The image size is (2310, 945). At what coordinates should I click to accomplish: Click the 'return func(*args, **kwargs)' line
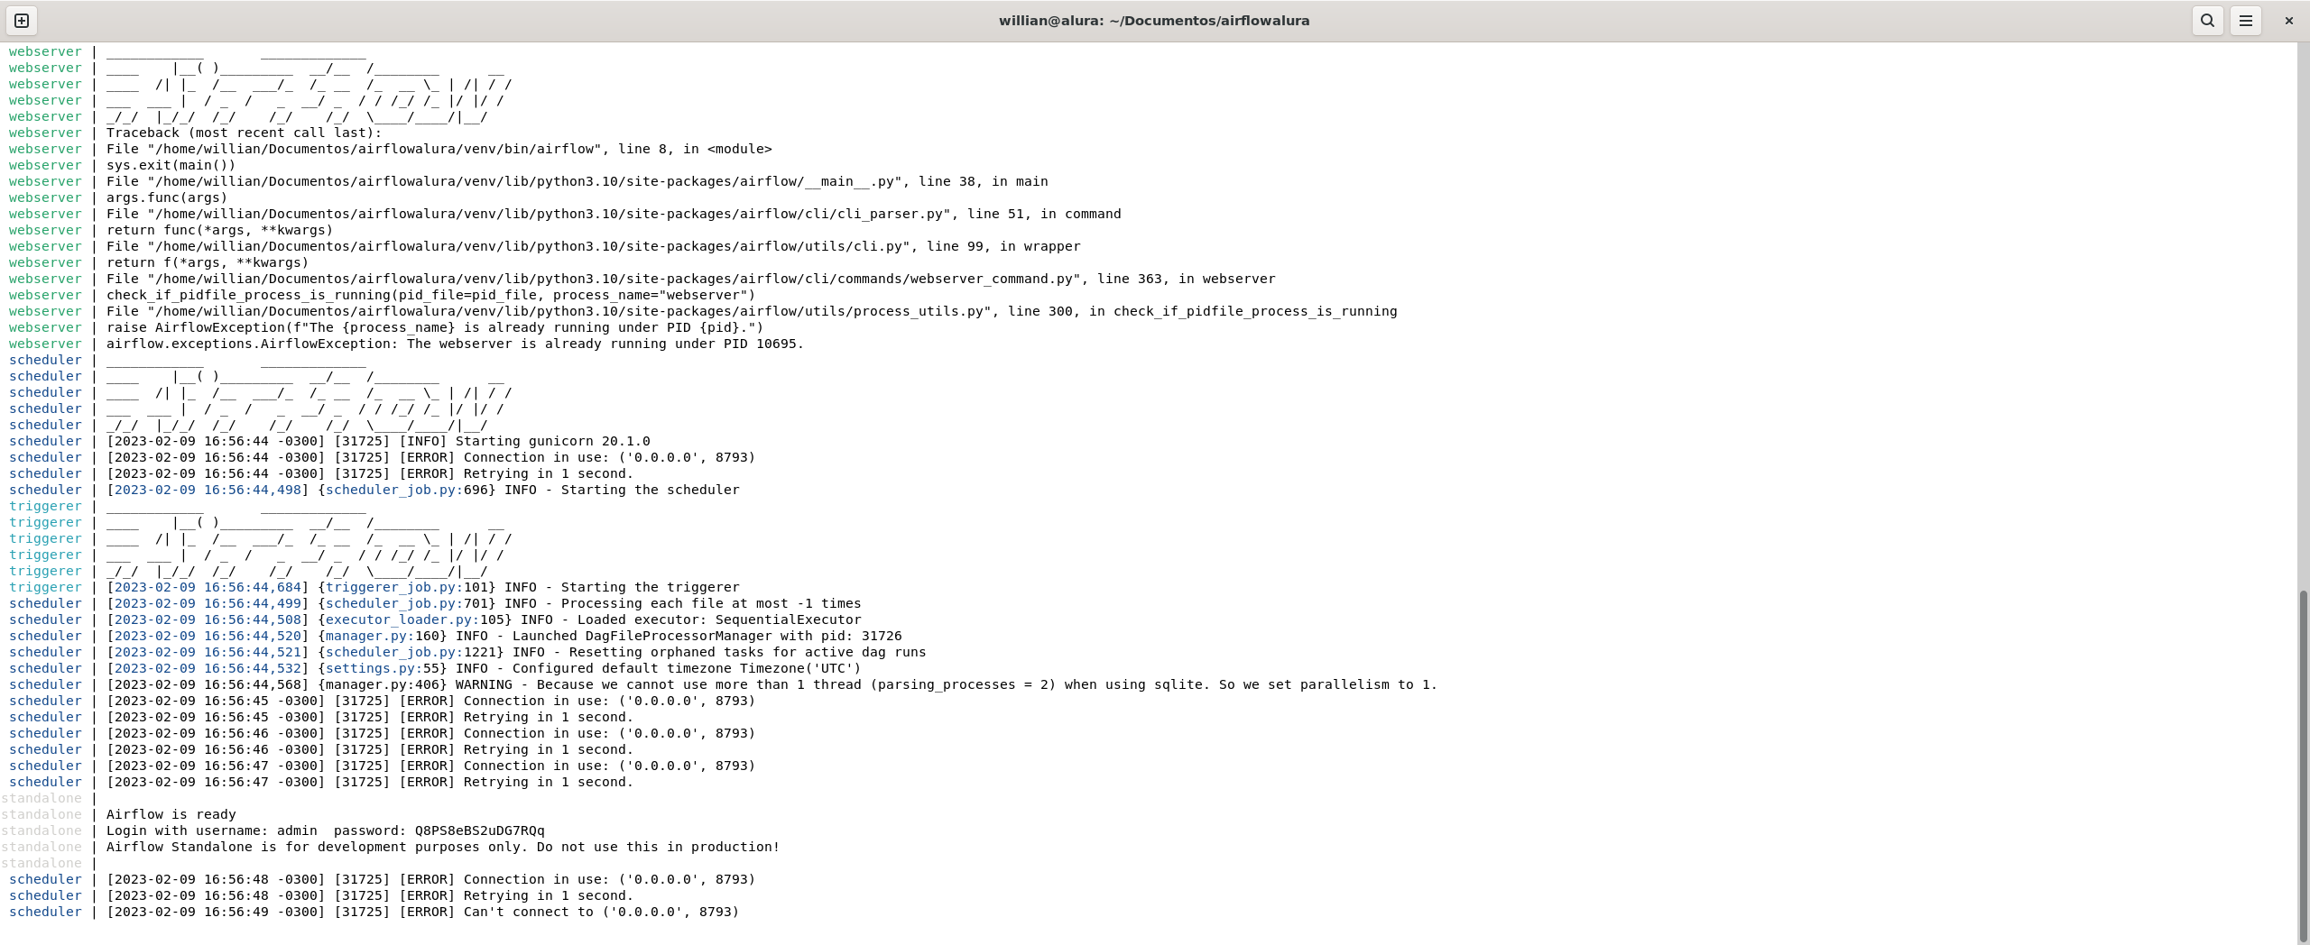click(220, 230)
